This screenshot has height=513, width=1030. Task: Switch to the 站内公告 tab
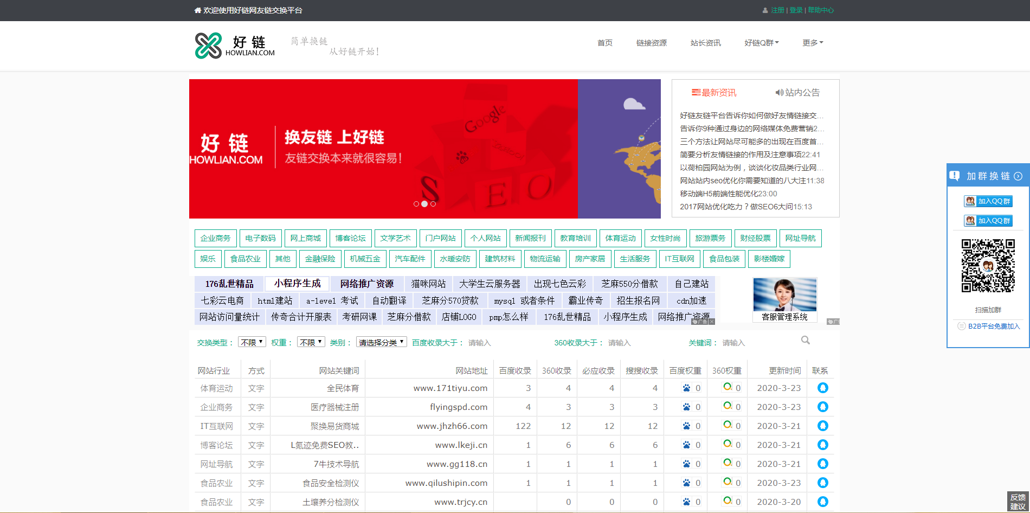click(x=797, y=93)
